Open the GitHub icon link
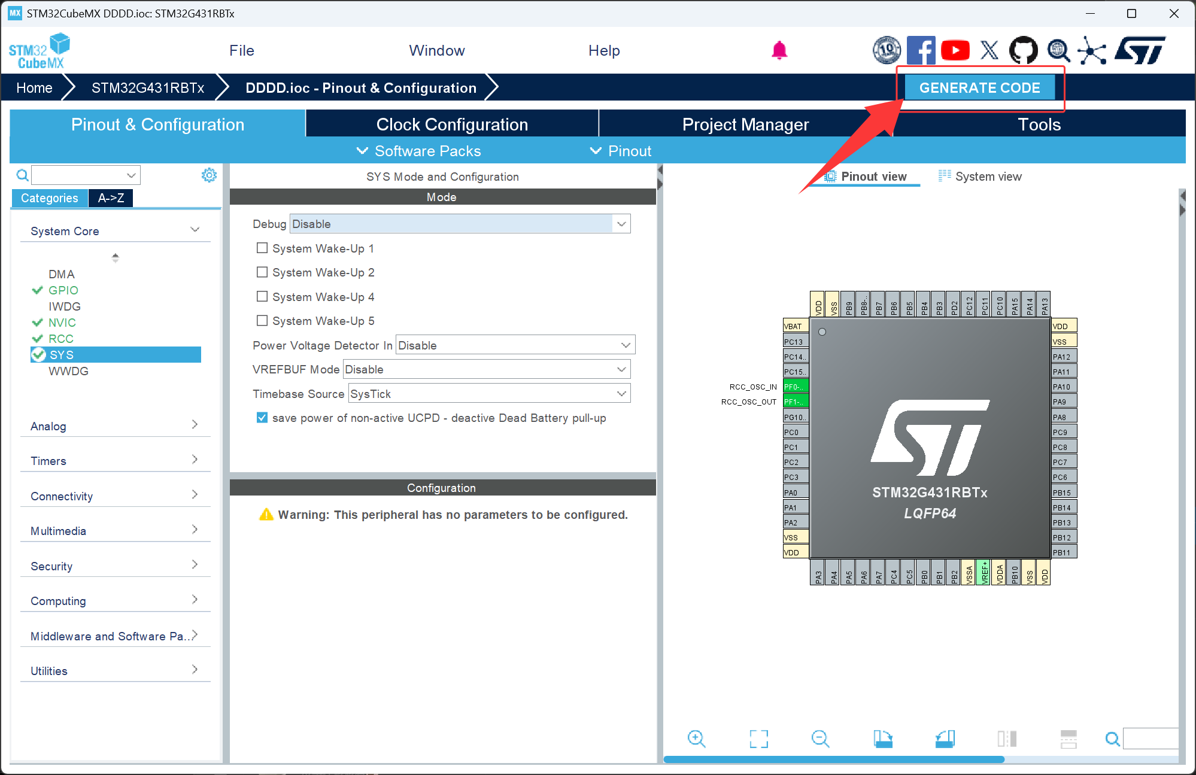 point(1023,50)
